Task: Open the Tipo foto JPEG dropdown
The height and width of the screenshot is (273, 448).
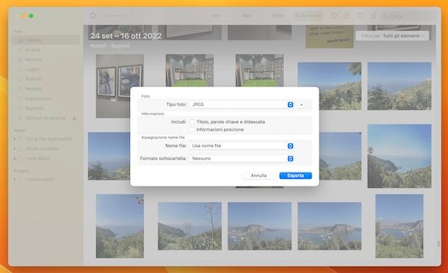Action: (242, 104)
